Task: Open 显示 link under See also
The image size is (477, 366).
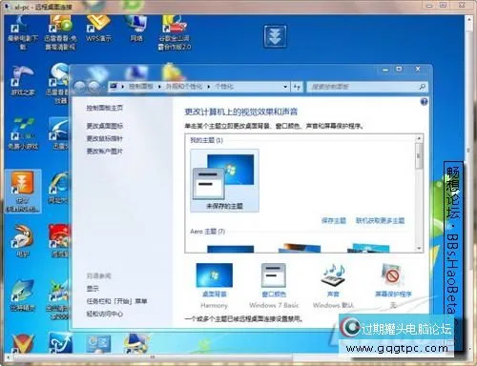Action: click(93, 289)
